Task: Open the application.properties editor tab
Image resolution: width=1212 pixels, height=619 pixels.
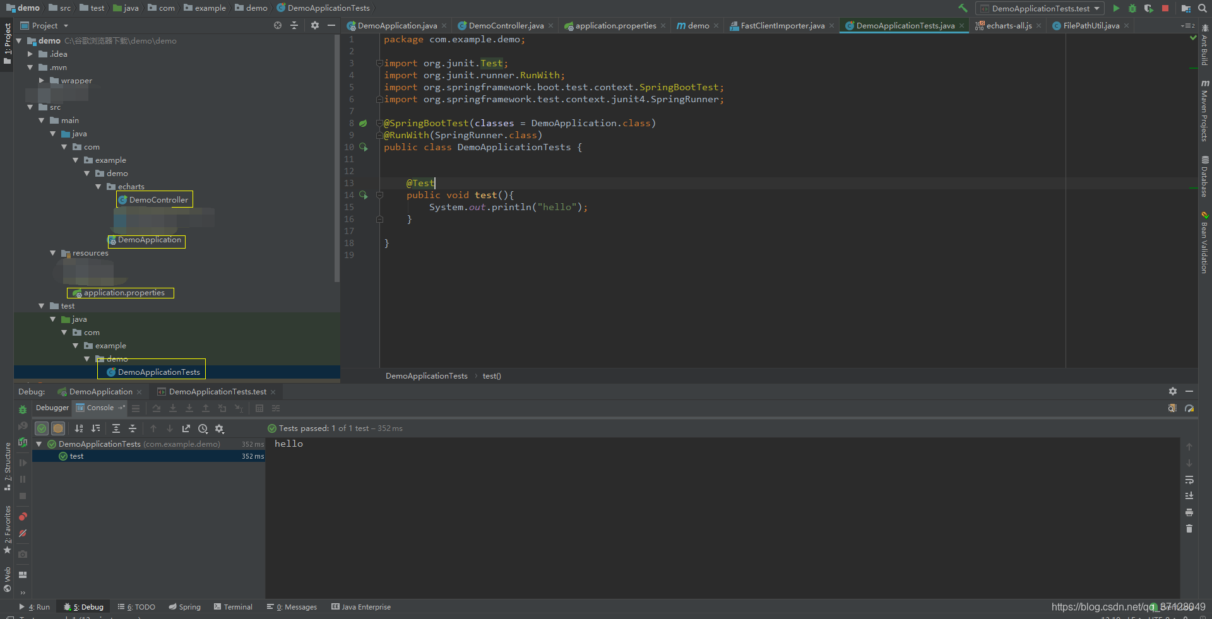Action: click(615, 26)
